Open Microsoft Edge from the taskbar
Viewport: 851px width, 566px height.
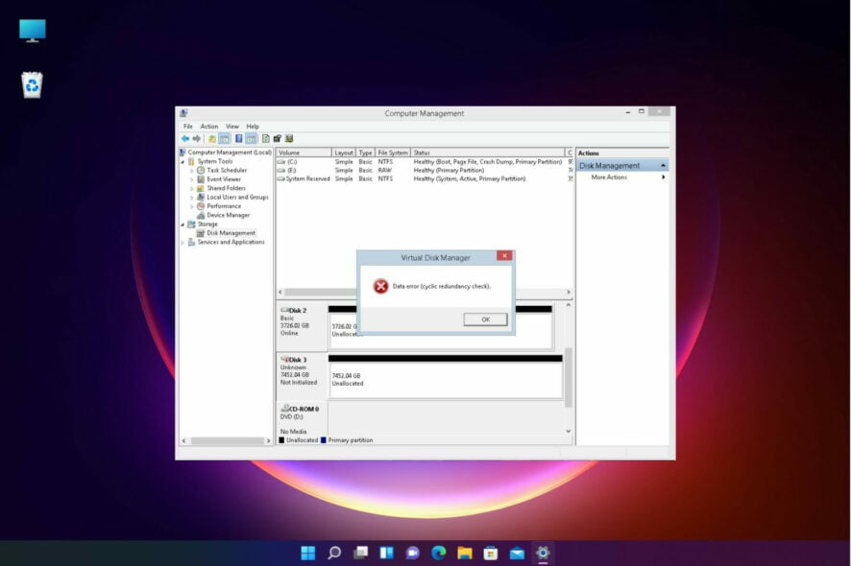click(x=439, y=553)
